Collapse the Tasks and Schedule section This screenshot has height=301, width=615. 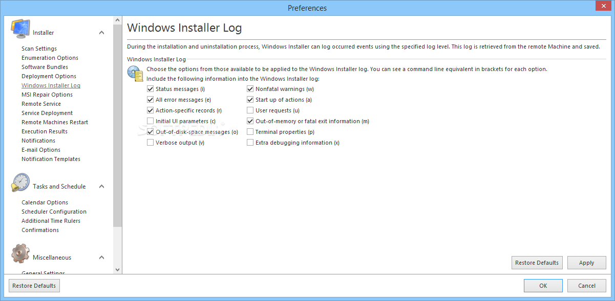[x=101, y=187]
